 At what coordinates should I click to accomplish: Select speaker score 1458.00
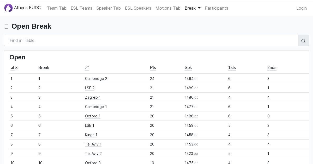click(191, 135)
